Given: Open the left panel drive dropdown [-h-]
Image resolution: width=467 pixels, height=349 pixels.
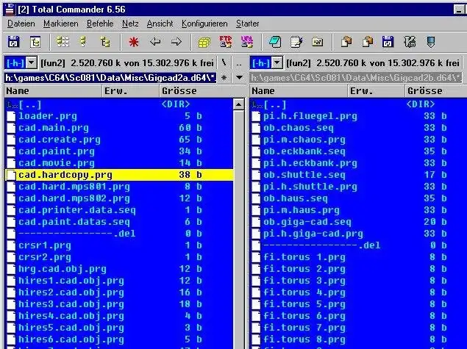Looking at the screenshot, I should (x=32, y=62).
